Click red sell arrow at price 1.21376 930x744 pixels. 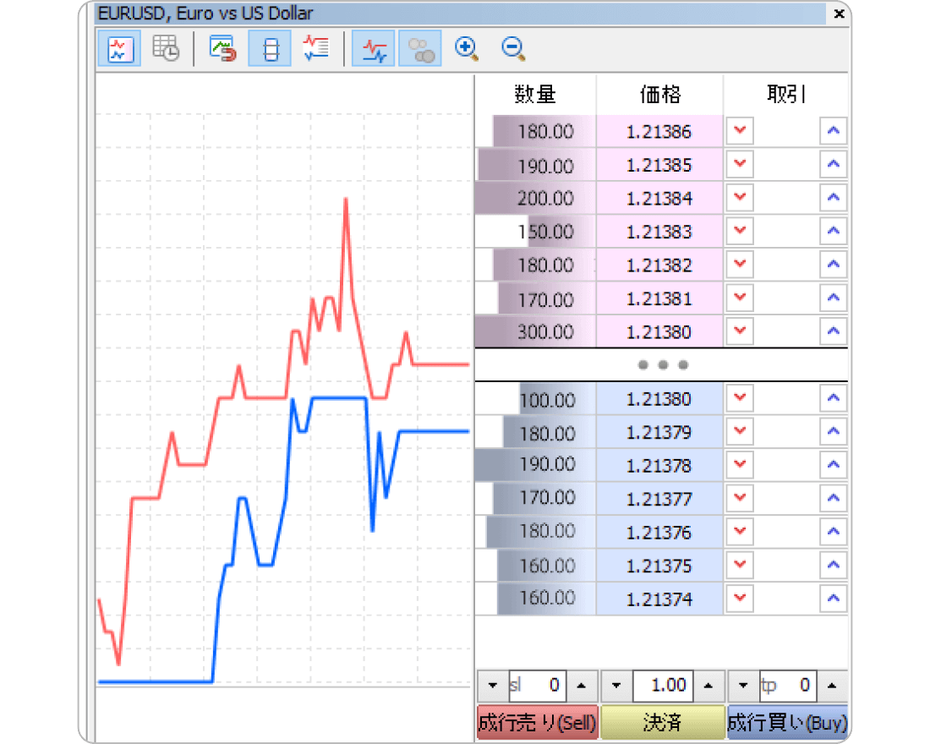[x=739, y=531]
